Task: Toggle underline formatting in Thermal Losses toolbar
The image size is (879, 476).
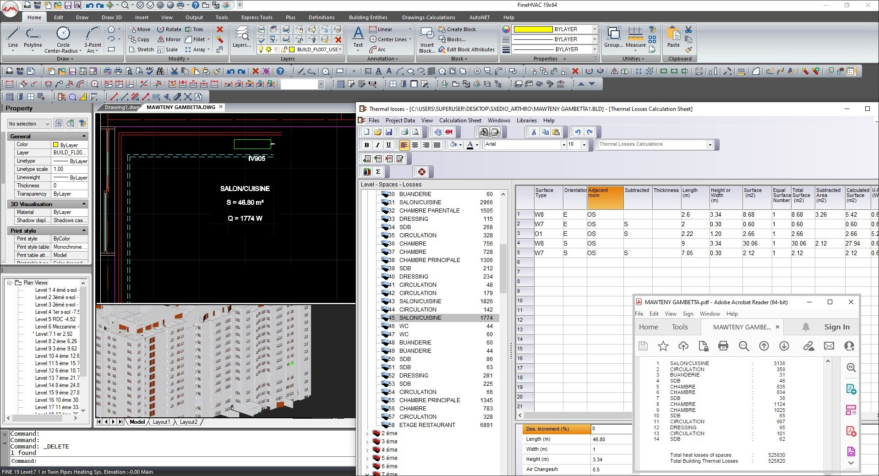Action: (388, 145)
